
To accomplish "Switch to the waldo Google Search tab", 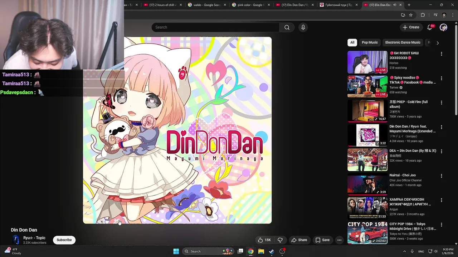I will click(x=206, y=5).
